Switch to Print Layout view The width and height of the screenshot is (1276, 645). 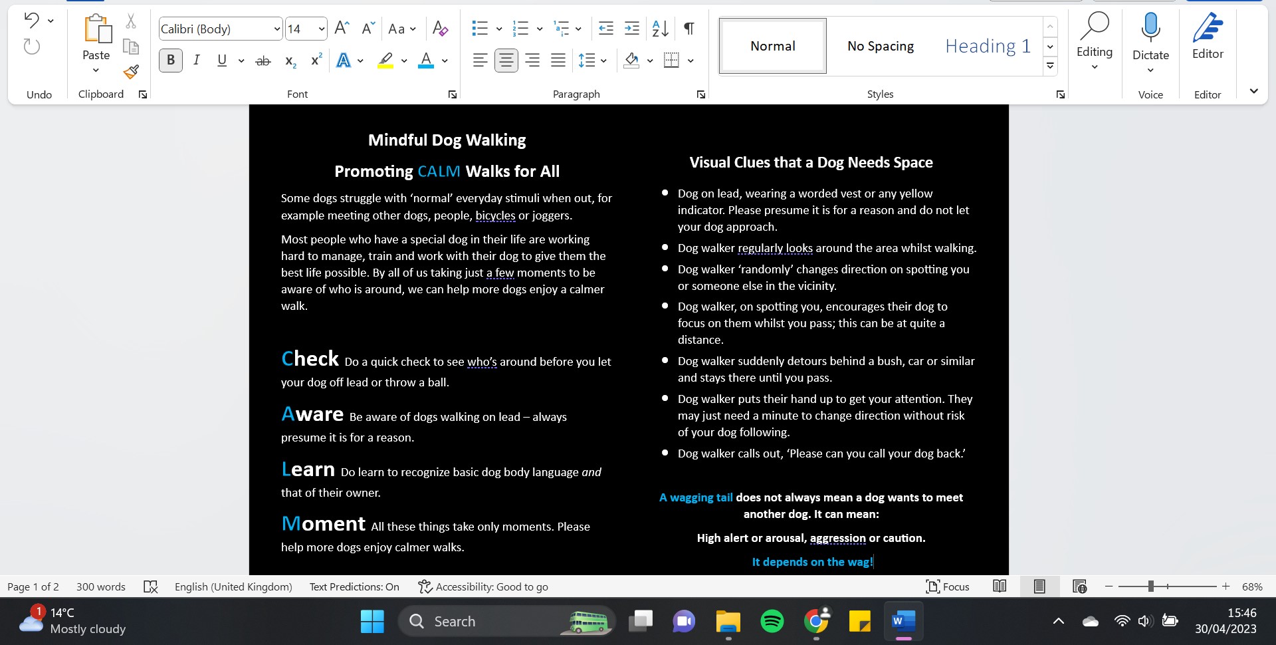[x=1039, y=586]
